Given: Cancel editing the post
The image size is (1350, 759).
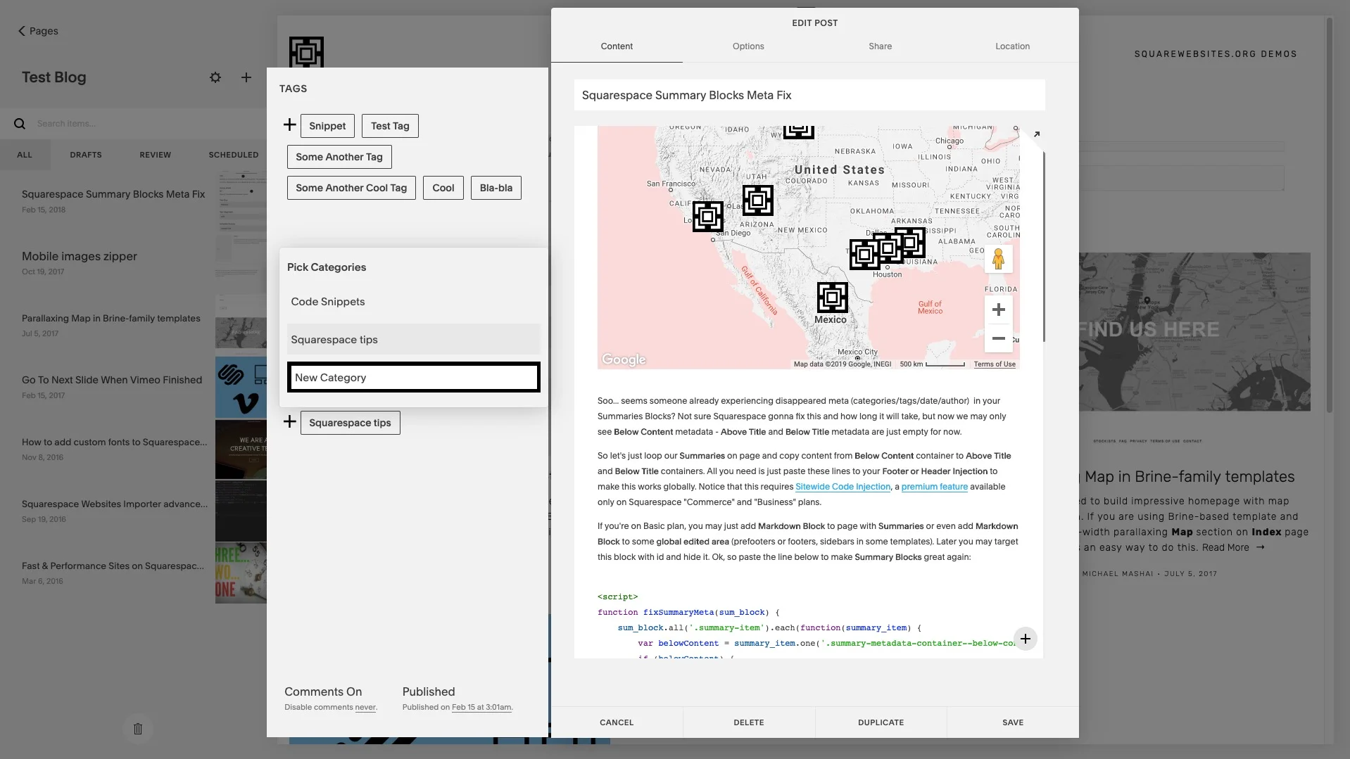Looking at the screenshot, I should point(617,722).
